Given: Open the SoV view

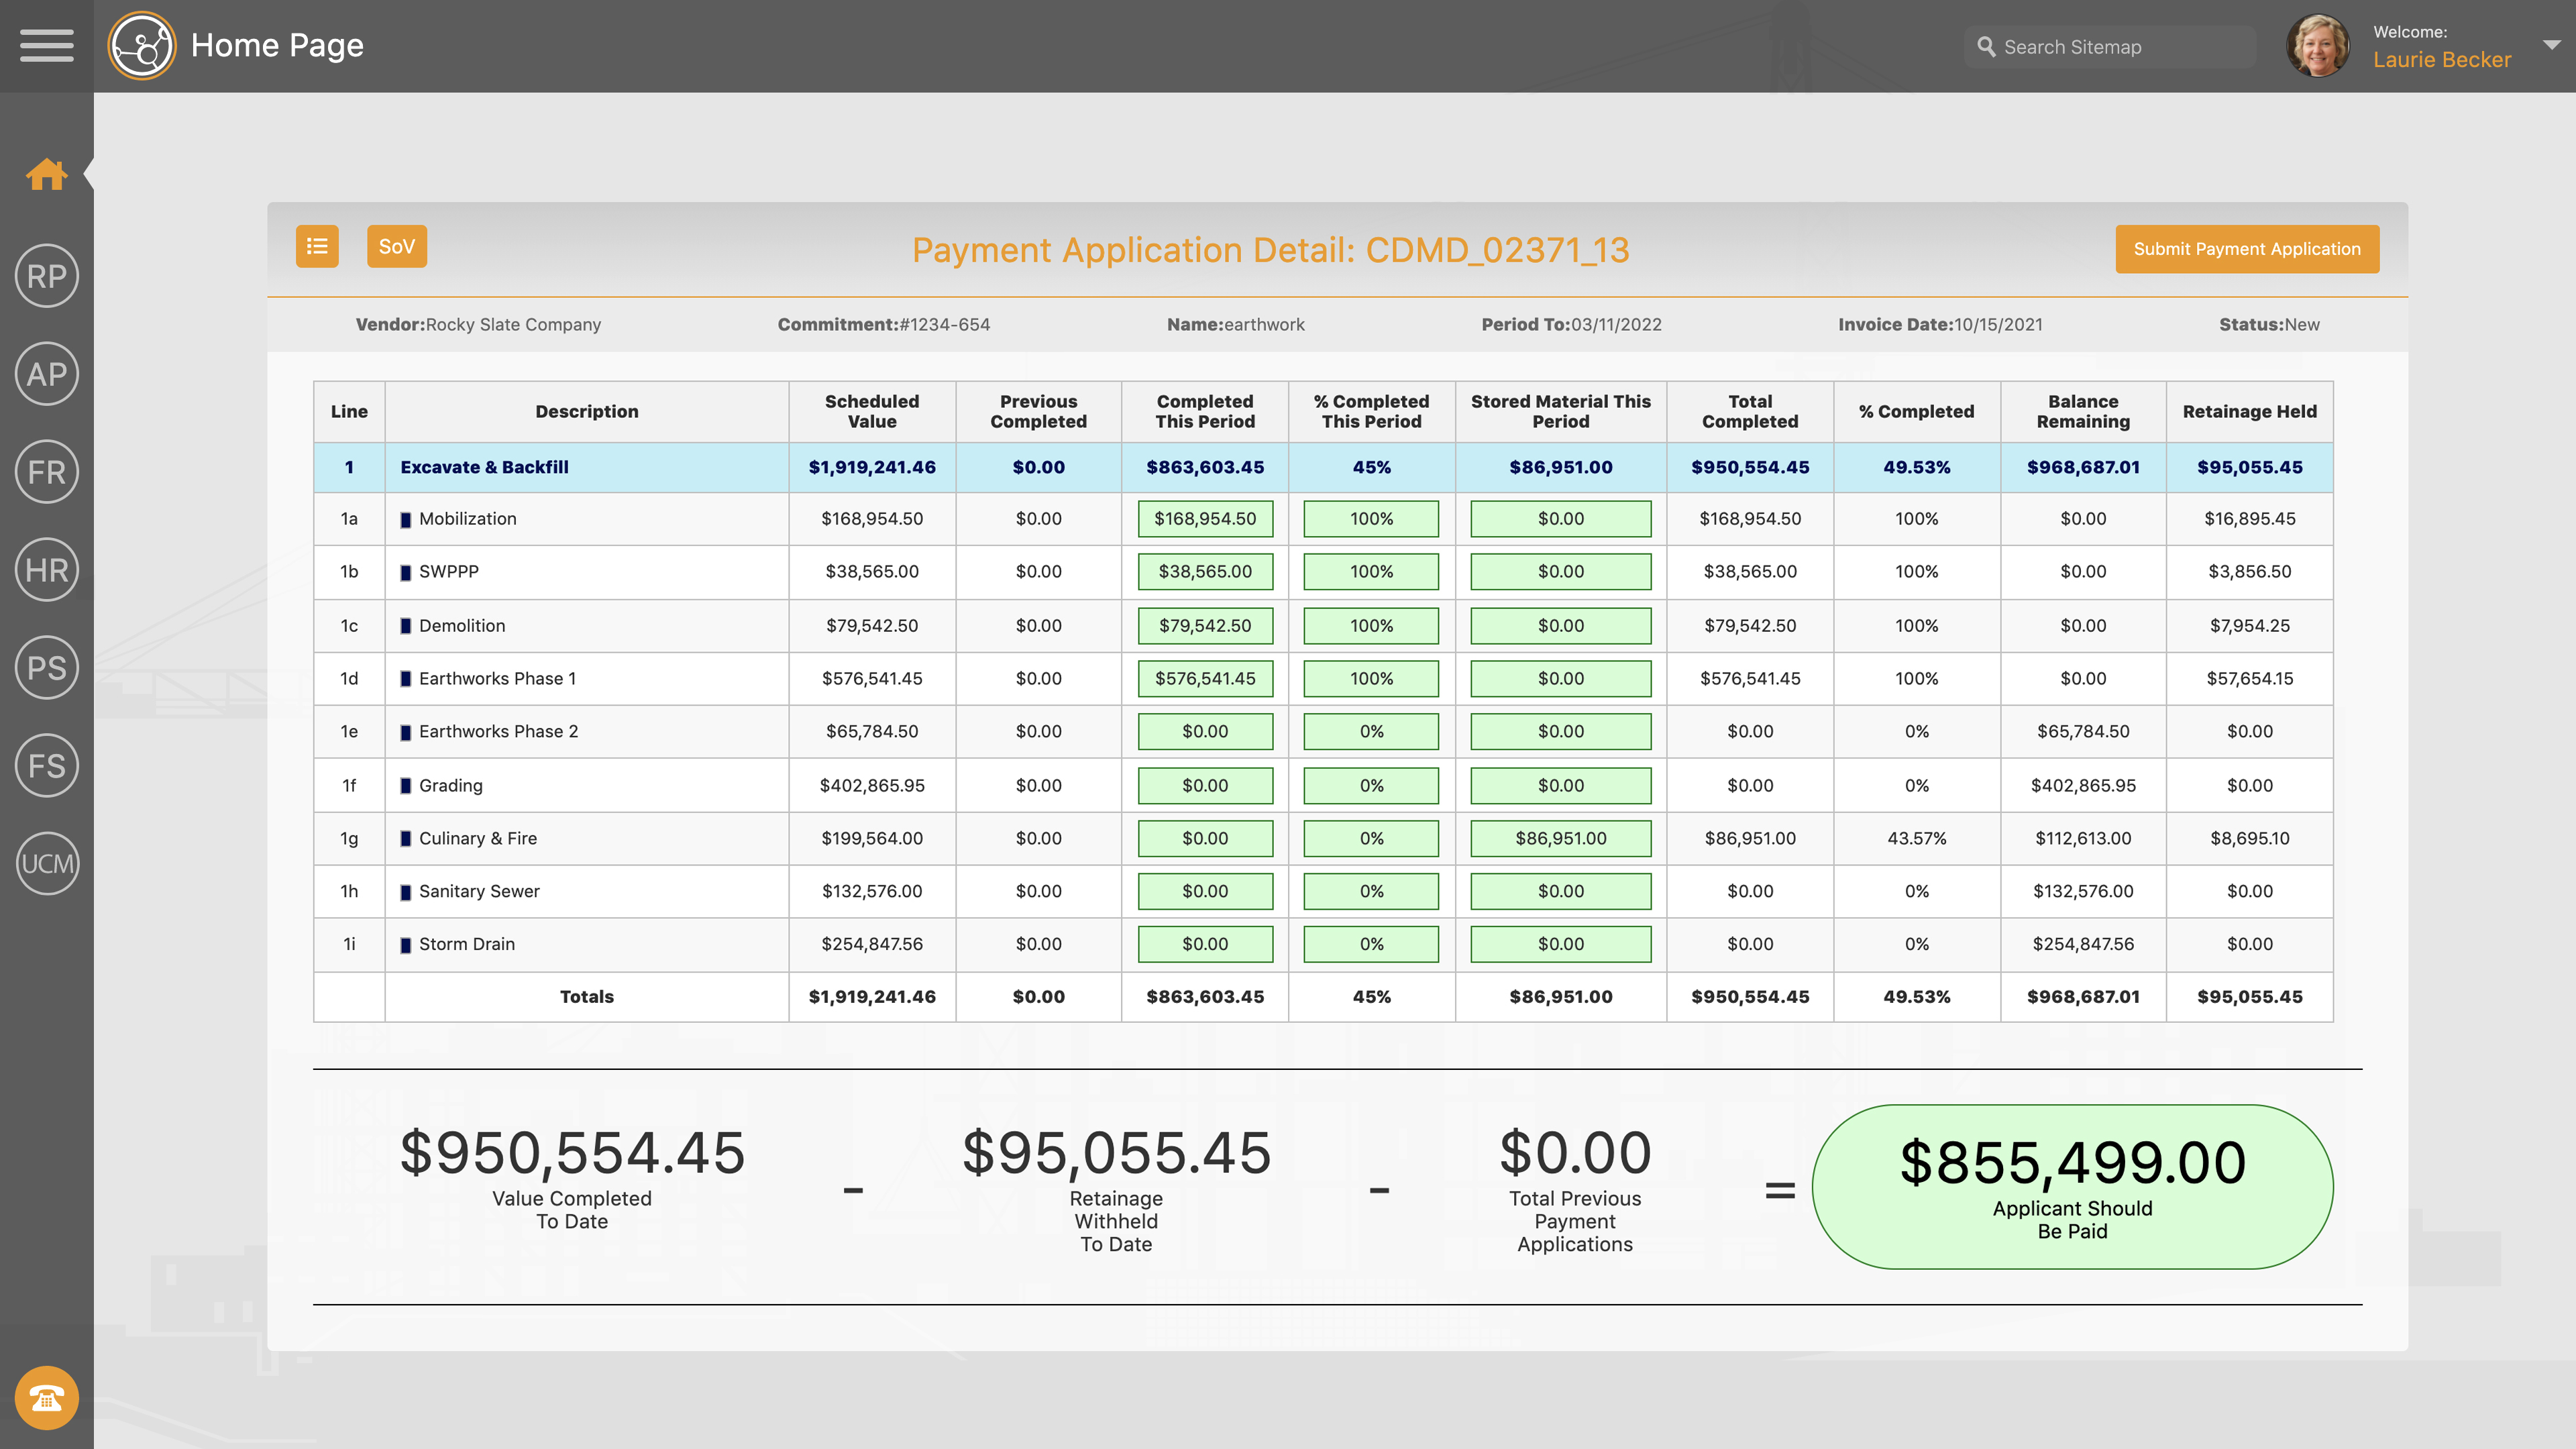Looking at the screenshot, I should pos(396,245).
